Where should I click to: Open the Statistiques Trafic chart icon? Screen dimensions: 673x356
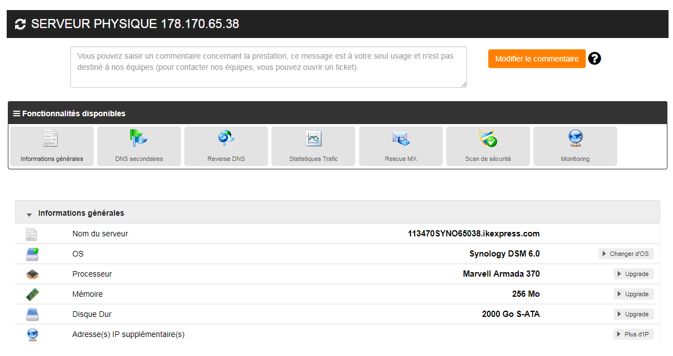[x=313, y=138]
